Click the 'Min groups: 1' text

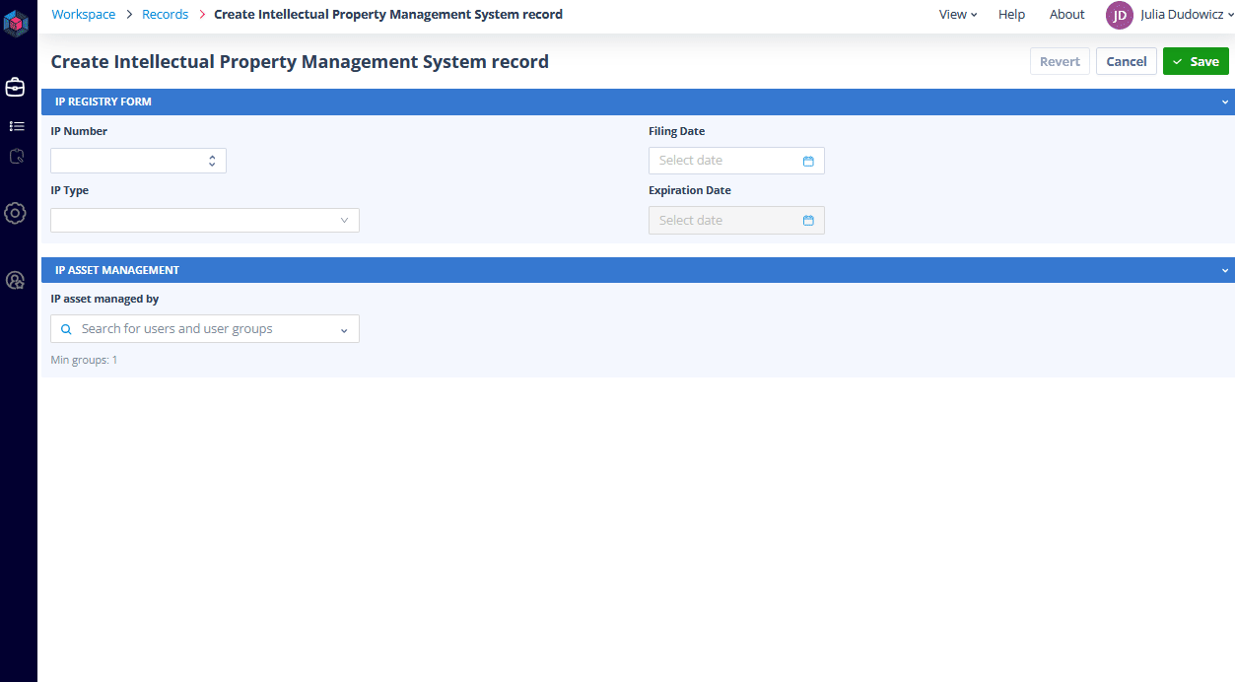[84, 361]
